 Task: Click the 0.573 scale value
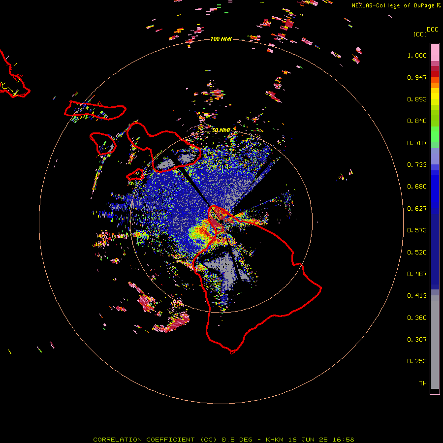point(417,230)
